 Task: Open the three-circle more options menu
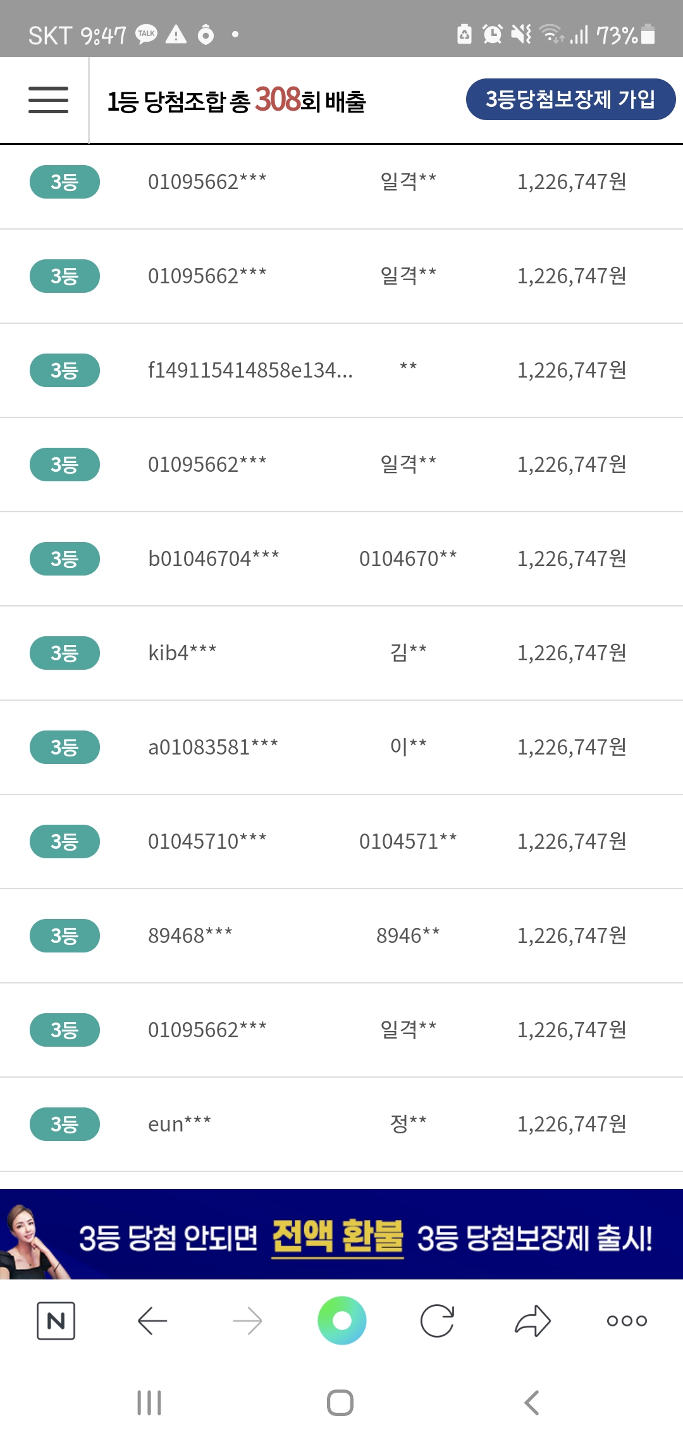click(x=627, y=1321)
